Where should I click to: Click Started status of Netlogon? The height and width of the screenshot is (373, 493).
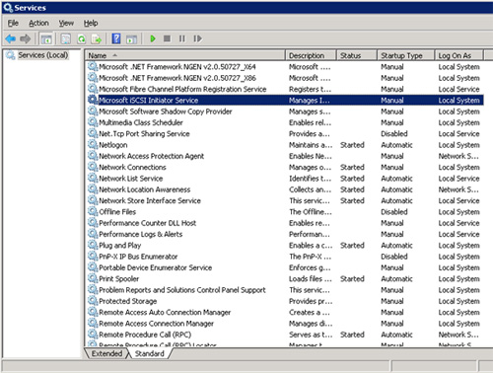click(x=352, y=145)
